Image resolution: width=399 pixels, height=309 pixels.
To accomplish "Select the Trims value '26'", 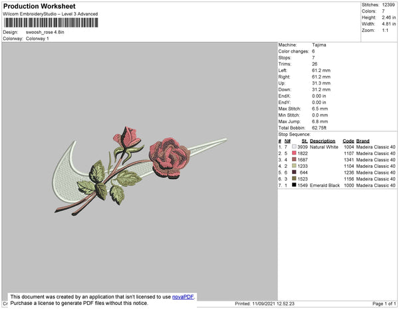I will click(315, 64).
